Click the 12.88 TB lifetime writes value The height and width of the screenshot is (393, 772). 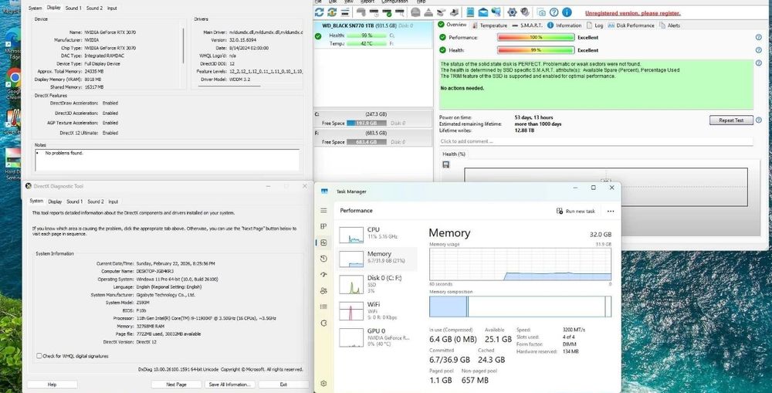point(524,130)
